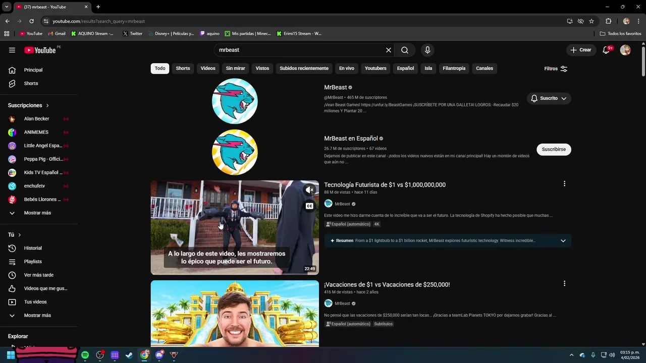
Task: Select the Isla filter chip
Action: point(428,68)
